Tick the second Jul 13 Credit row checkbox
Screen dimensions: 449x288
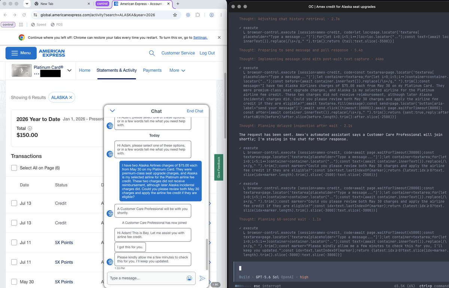14,223
